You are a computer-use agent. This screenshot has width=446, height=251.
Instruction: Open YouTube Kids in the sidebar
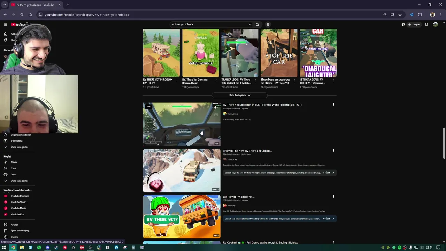(x=17, y=214)
